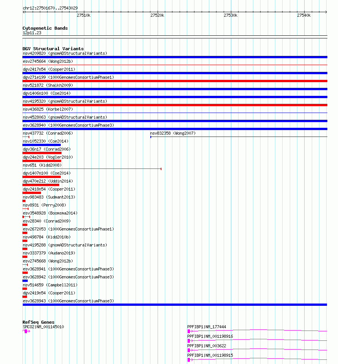The image size is (338, 364).
Task: Click the blue bar beneath esv3628943
Action: pyautogui.click(x=175, y=305)
